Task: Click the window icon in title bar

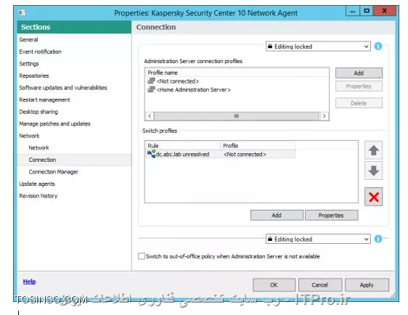Action: pos(22,12)
